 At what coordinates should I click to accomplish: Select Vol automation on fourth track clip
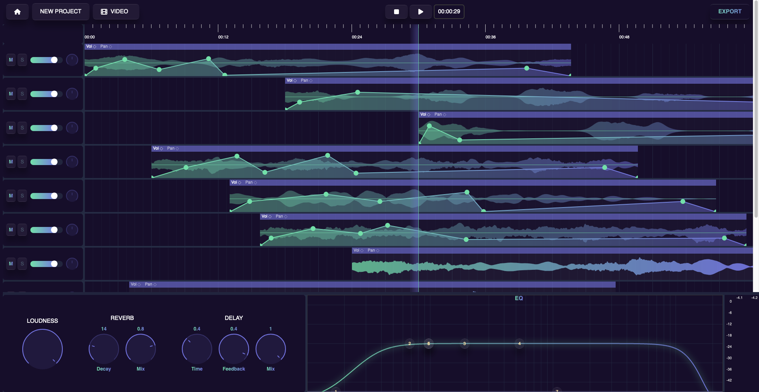tap(158, 148)
